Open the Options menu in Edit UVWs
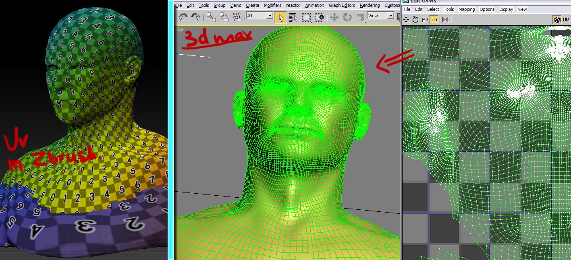The image size is (571, 260). pos(487,9)
